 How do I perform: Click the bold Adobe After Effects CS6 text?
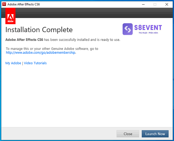point(24,40)
